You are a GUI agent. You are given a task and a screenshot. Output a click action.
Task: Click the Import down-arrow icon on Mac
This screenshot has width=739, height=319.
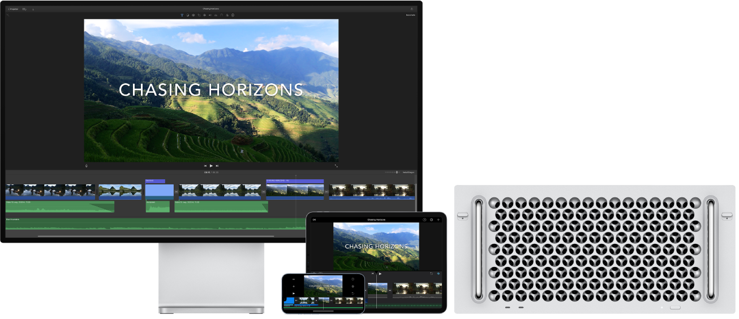coord(33,9)
